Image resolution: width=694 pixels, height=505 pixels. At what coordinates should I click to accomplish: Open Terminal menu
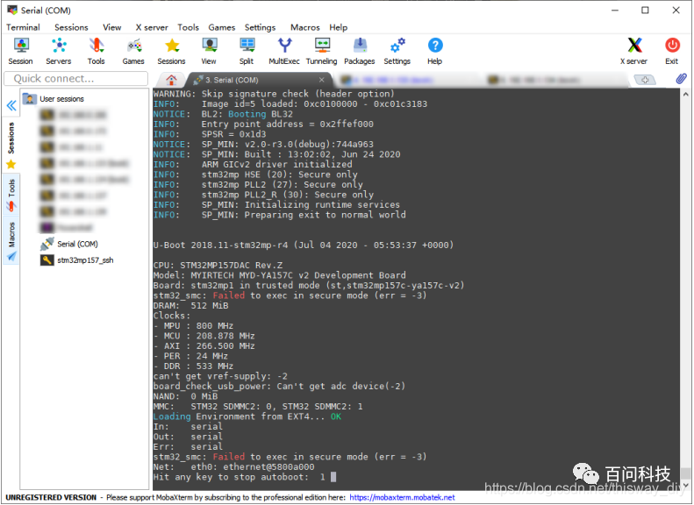point(23,27)
